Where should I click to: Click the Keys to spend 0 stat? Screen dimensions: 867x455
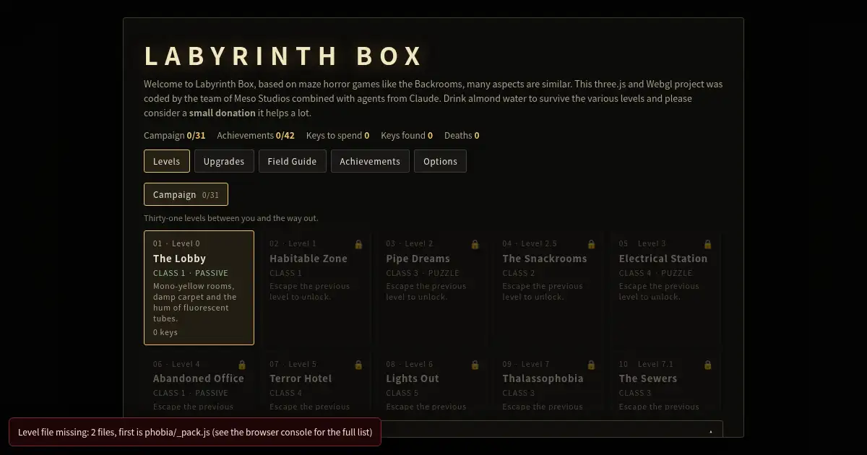[x=337, y=135]
